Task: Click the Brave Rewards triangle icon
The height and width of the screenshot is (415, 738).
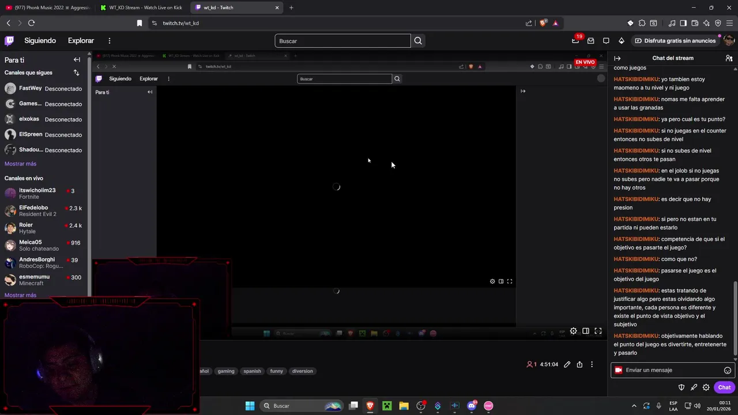Action: pyautogui.click(x=555, y=23)
